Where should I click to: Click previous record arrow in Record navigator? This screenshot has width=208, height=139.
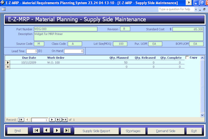click(27, 120)
